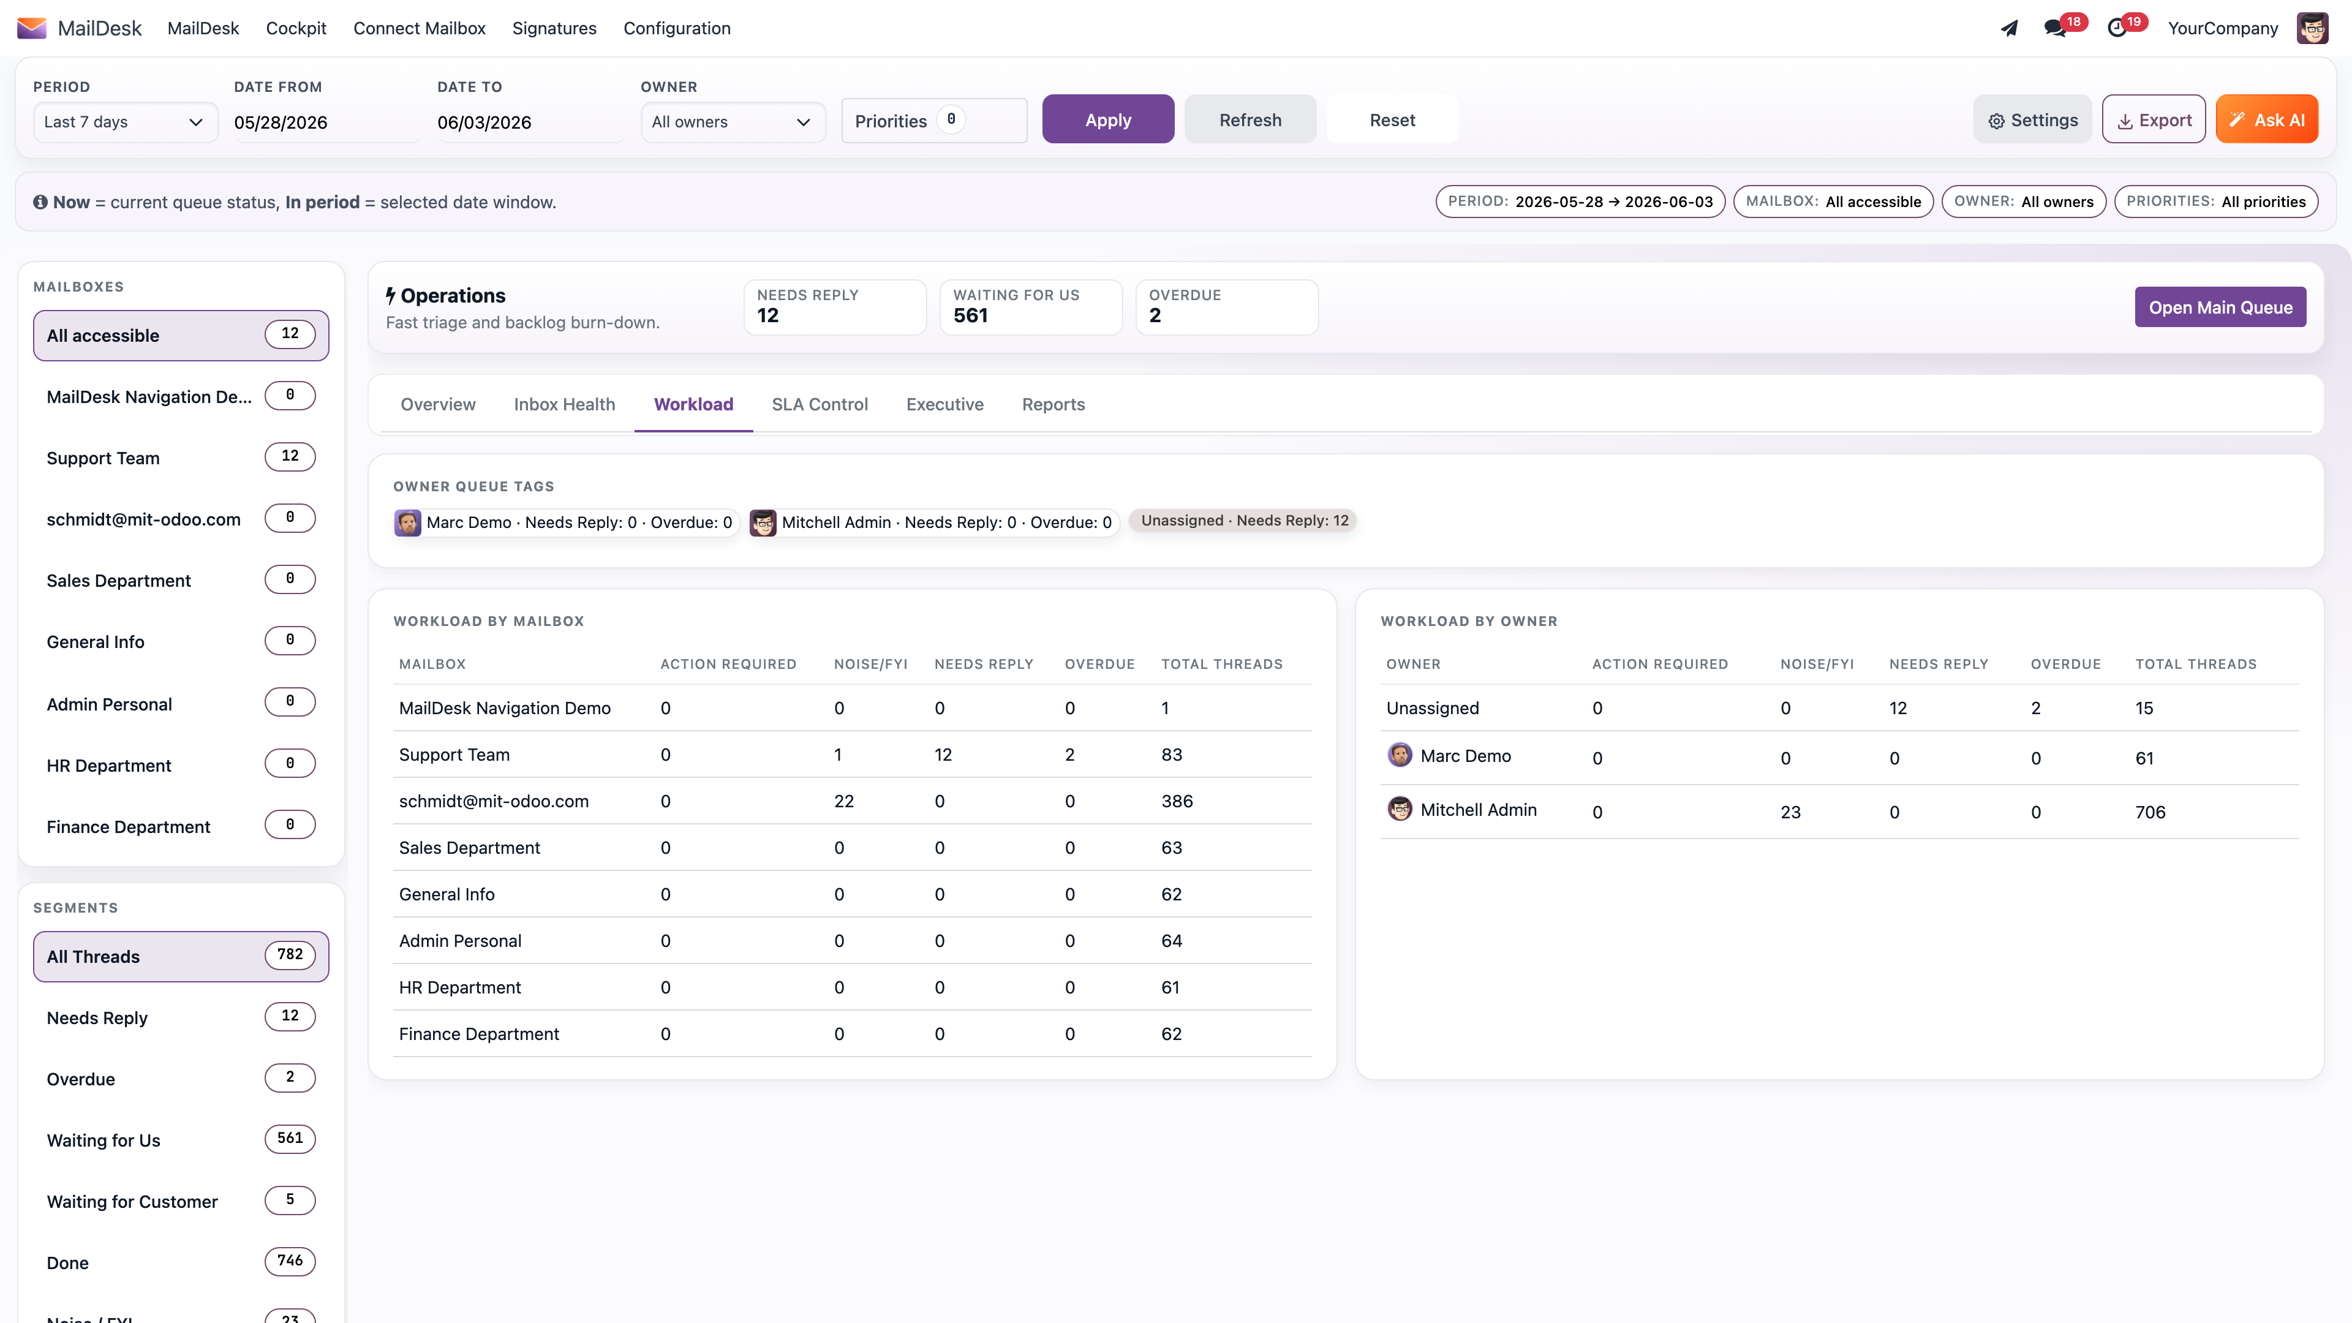Screen dimensions: 2352x1323
Task: Open the chat messages icon with badge 18
Action: (2056, 28)
